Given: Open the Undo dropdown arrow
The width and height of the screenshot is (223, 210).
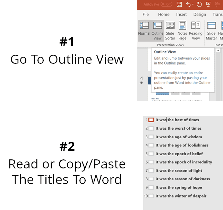Looking at the screenshot, I should pos(193,5).
